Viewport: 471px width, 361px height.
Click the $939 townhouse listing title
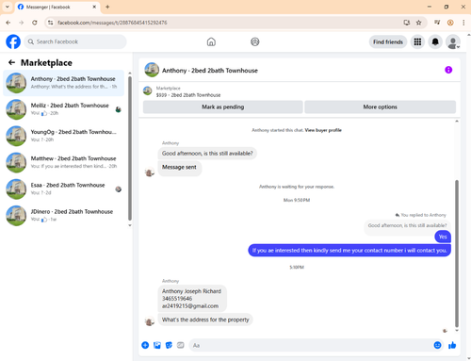point(188,95)
